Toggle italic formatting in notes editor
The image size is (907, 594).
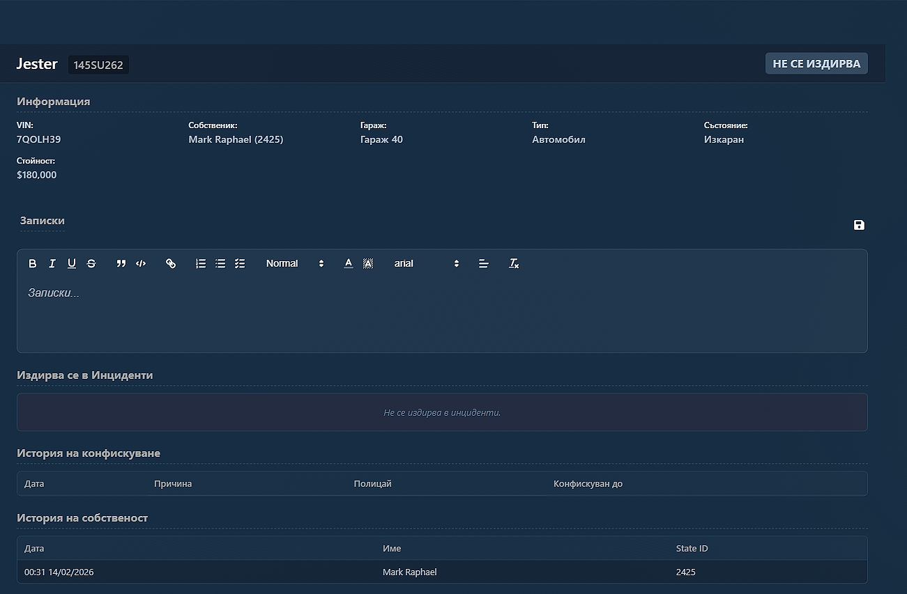click(x=52, y=263)
